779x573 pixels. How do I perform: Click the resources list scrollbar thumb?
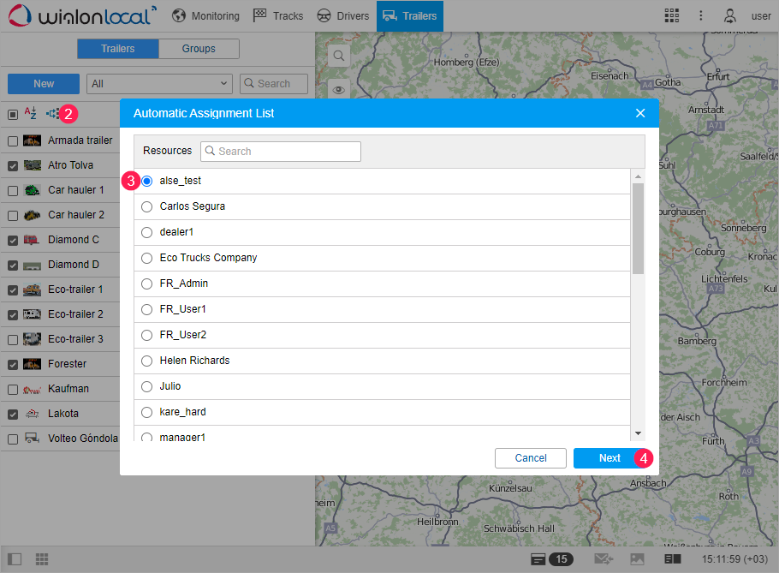click(x=638, y=229)
